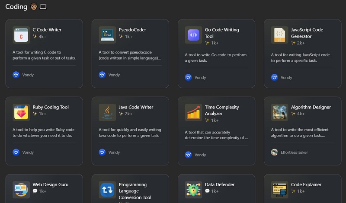Open the Code Explainer title
The height and width of the screenshot is (203, 346).
pos(306,184)
